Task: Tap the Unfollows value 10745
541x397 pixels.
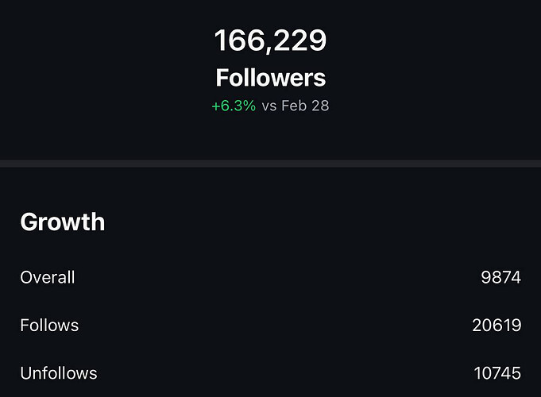Action: [x=497, y=373]
